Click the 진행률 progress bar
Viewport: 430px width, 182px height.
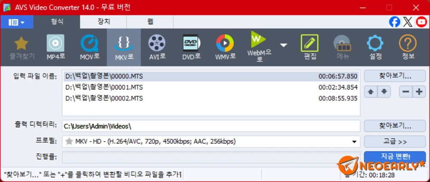click(211, 157)
